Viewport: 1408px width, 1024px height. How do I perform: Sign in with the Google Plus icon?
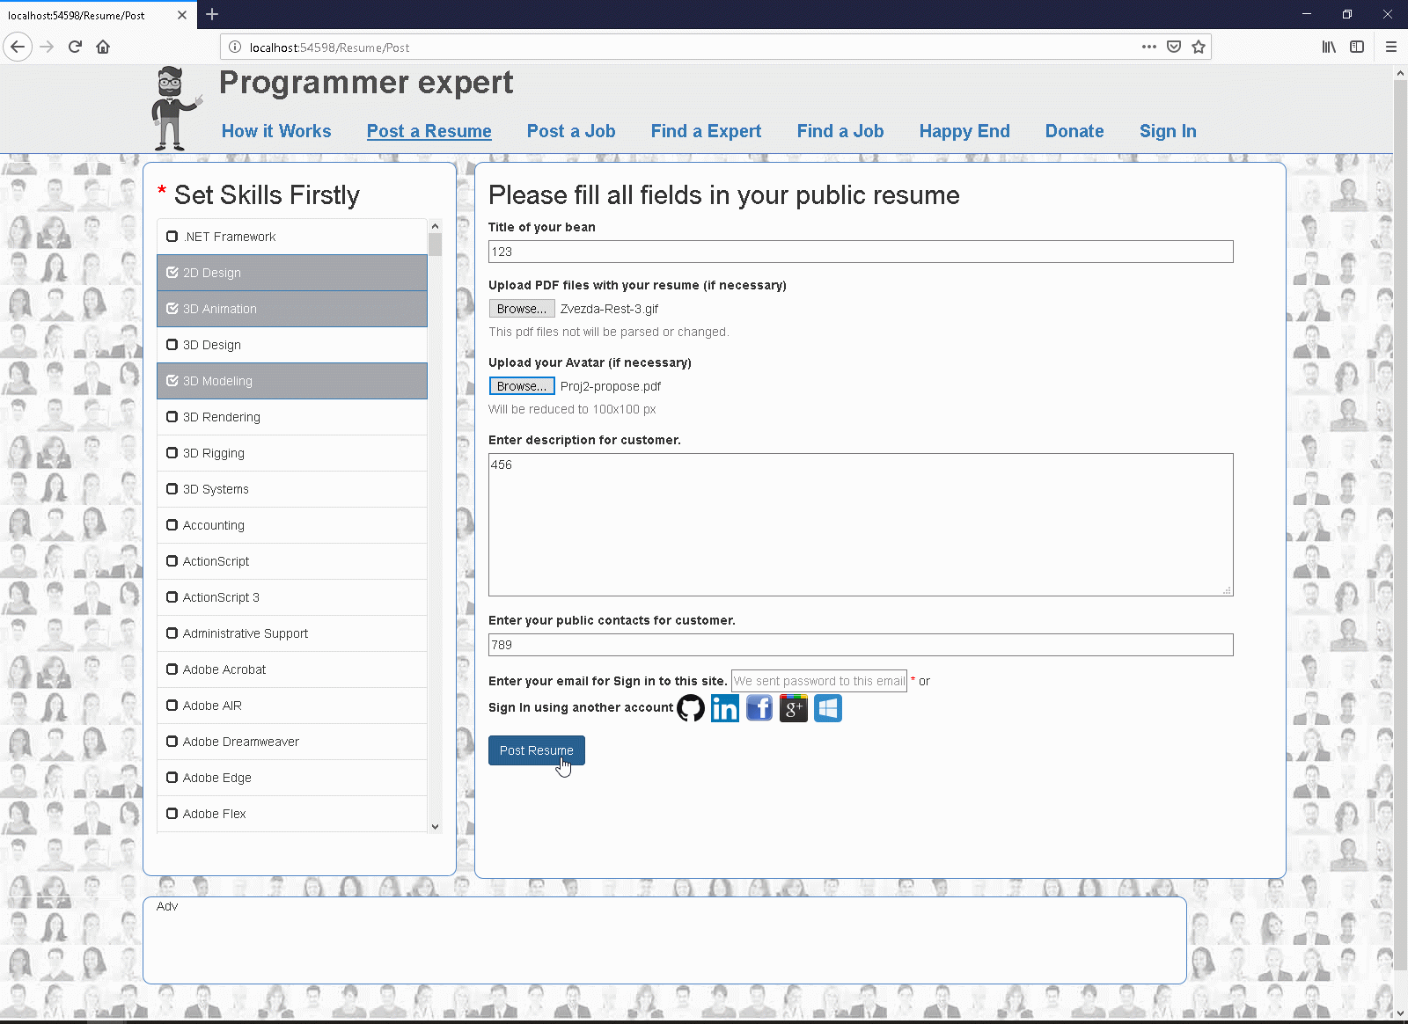(794, 708)
